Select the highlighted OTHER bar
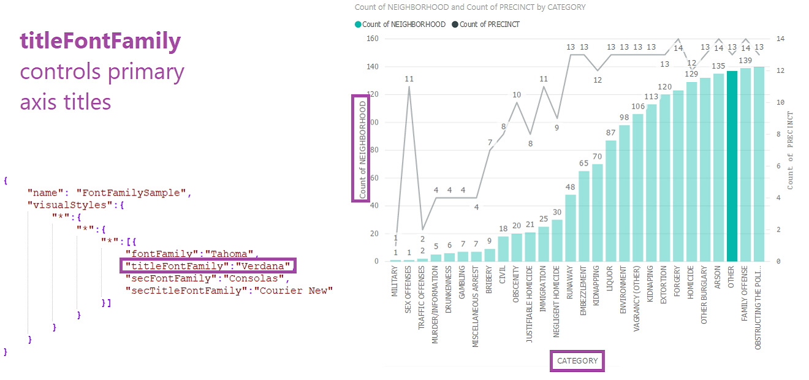This screenshot has width=809, height=380. [732, 167]
